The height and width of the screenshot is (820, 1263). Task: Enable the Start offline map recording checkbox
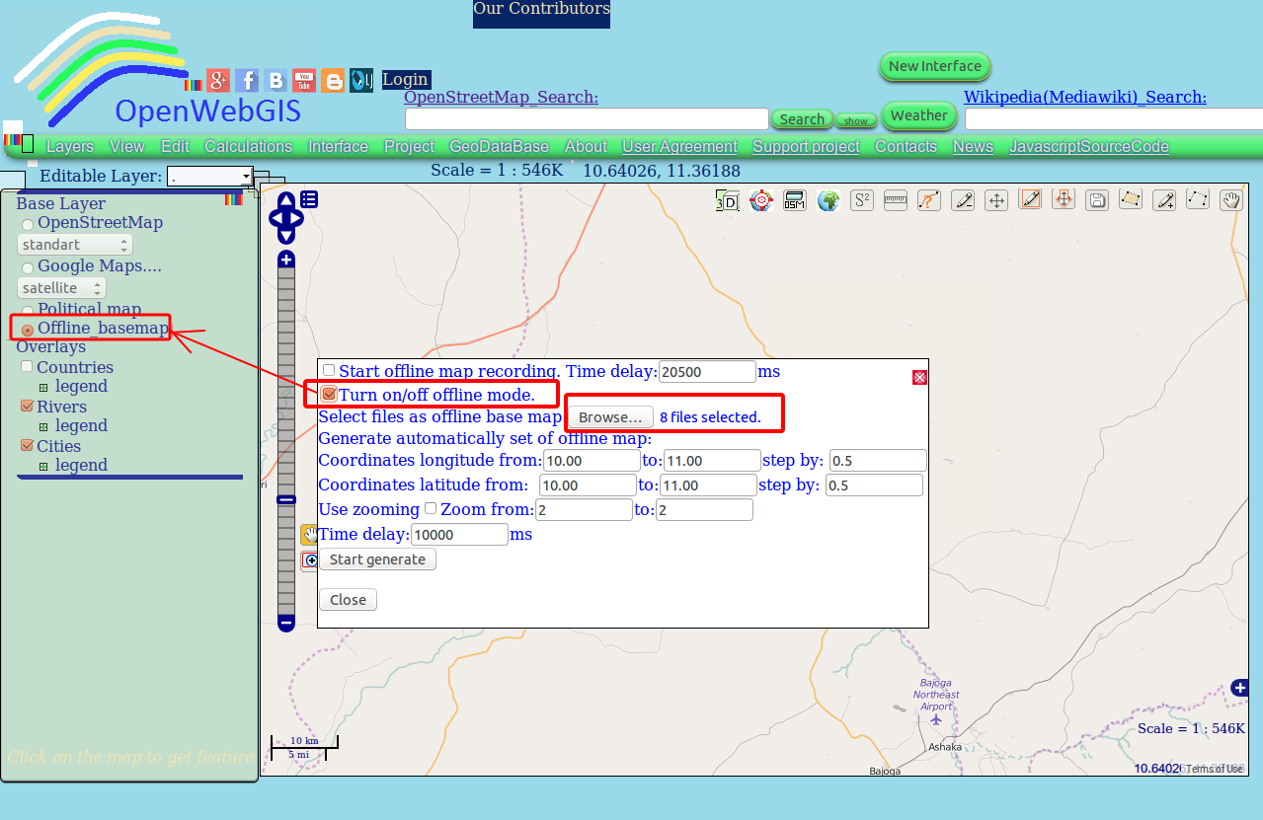tap(329, 370)
